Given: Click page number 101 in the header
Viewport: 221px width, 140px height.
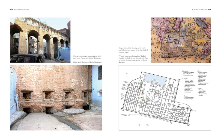Looking at the screenshot, I should tap(209, 9).
